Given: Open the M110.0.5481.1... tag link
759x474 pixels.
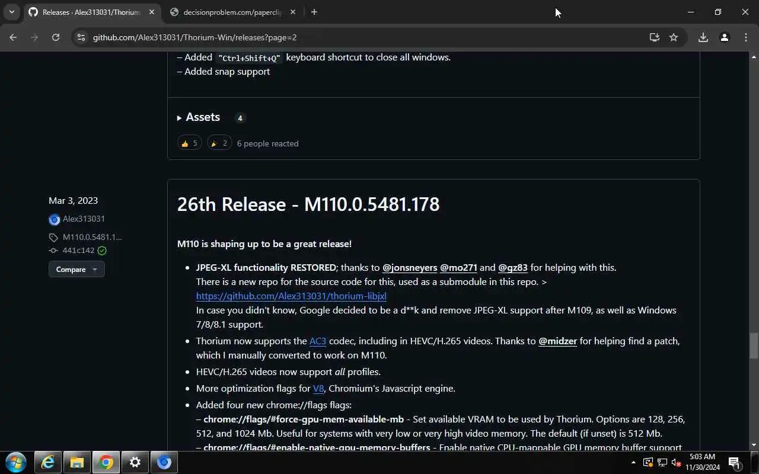Looking at the screenshot, I should point(92,237).
